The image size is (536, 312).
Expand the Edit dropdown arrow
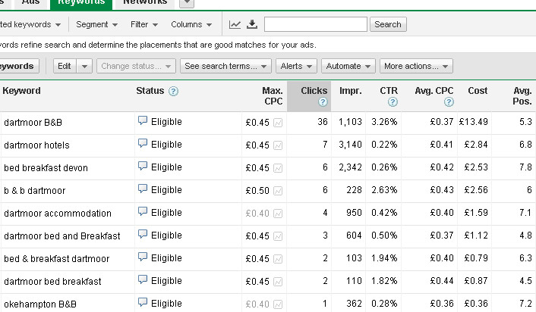click(84, 66)
